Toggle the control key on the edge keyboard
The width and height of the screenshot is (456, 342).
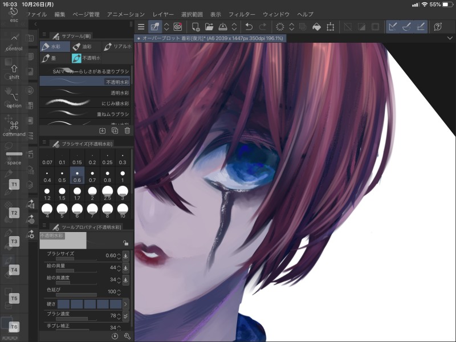(14, 43)
